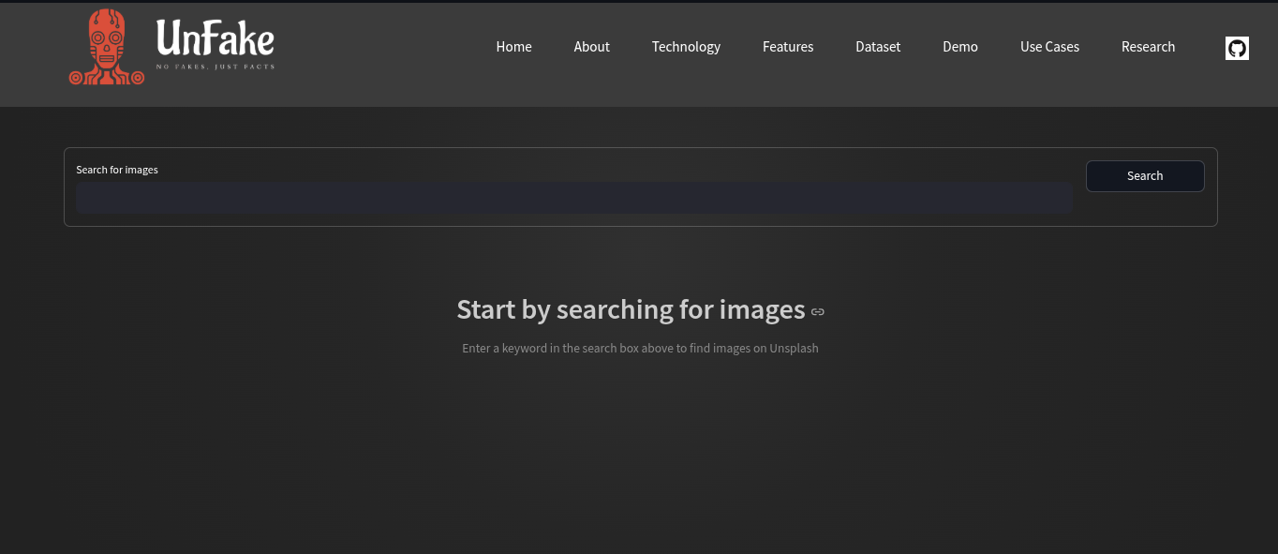The image size is (1278, 554).
Task: View the Technology page
Action: pyautogui.click(x=686, y=46)
